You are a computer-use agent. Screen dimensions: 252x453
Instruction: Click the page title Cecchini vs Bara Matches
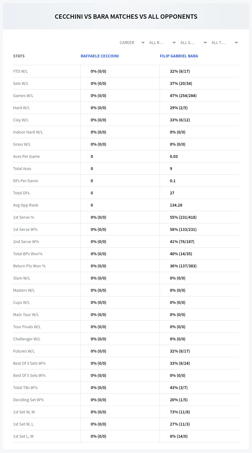tap(126, 17)
